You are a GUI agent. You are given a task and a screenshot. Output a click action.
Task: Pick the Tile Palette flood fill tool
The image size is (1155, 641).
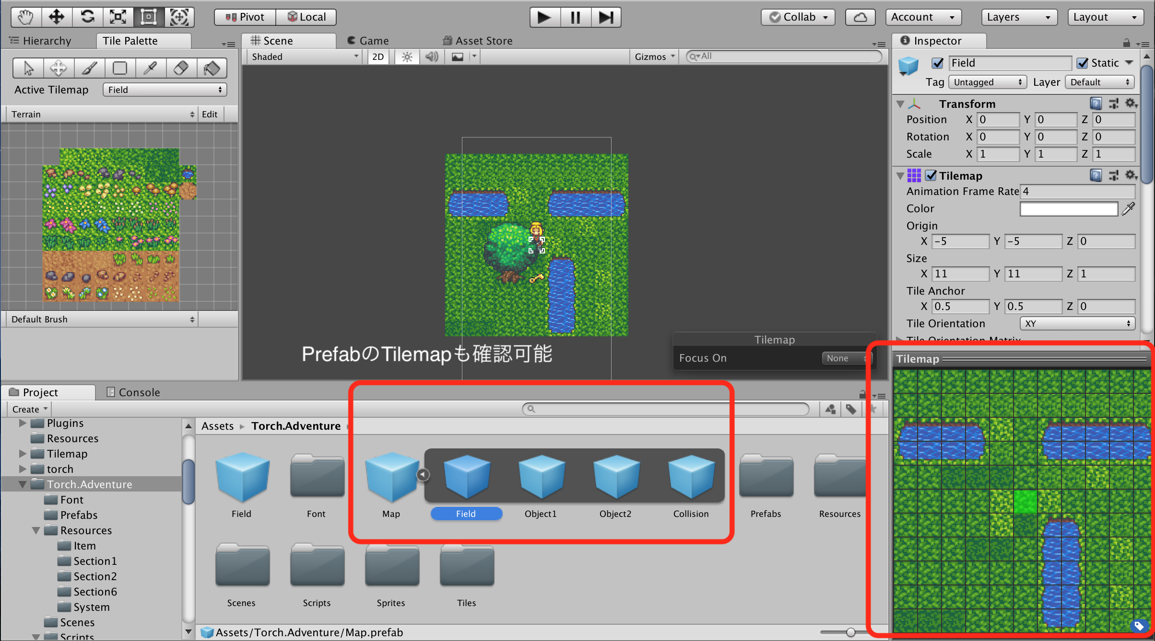pyautogui.click(x=212, y=68)
